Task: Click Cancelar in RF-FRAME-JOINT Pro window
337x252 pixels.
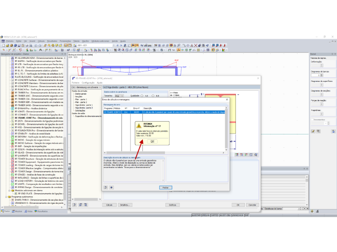Action: click(x=252, y=205)
